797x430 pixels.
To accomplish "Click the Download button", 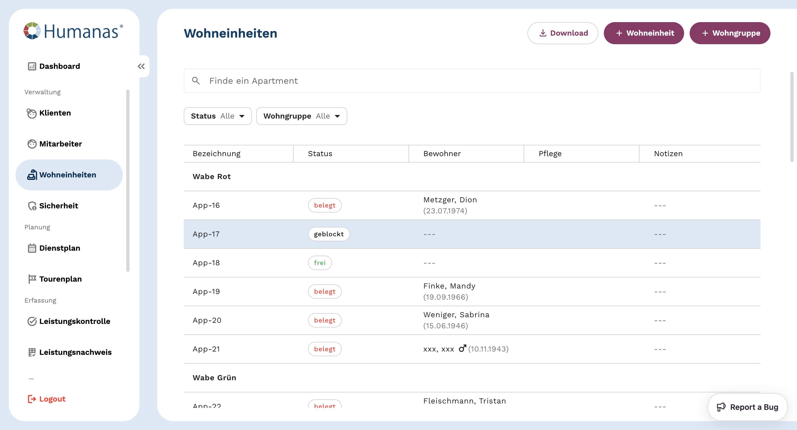I will (x=563, y=33).
